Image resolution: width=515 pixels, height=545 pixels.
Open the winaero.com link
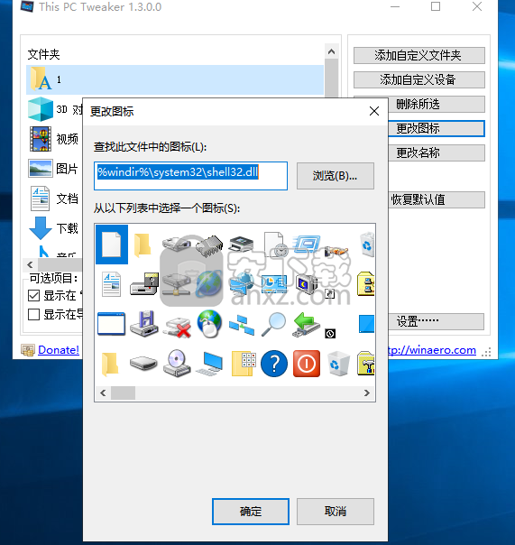click(432, 350)
